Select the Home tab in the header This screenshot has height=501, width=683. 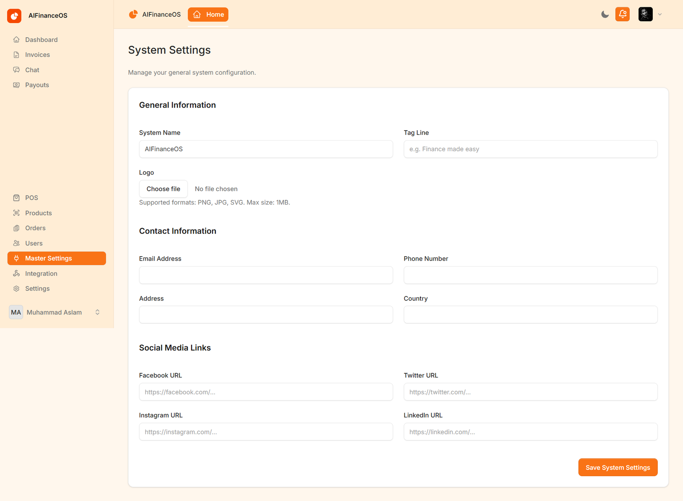208,15
